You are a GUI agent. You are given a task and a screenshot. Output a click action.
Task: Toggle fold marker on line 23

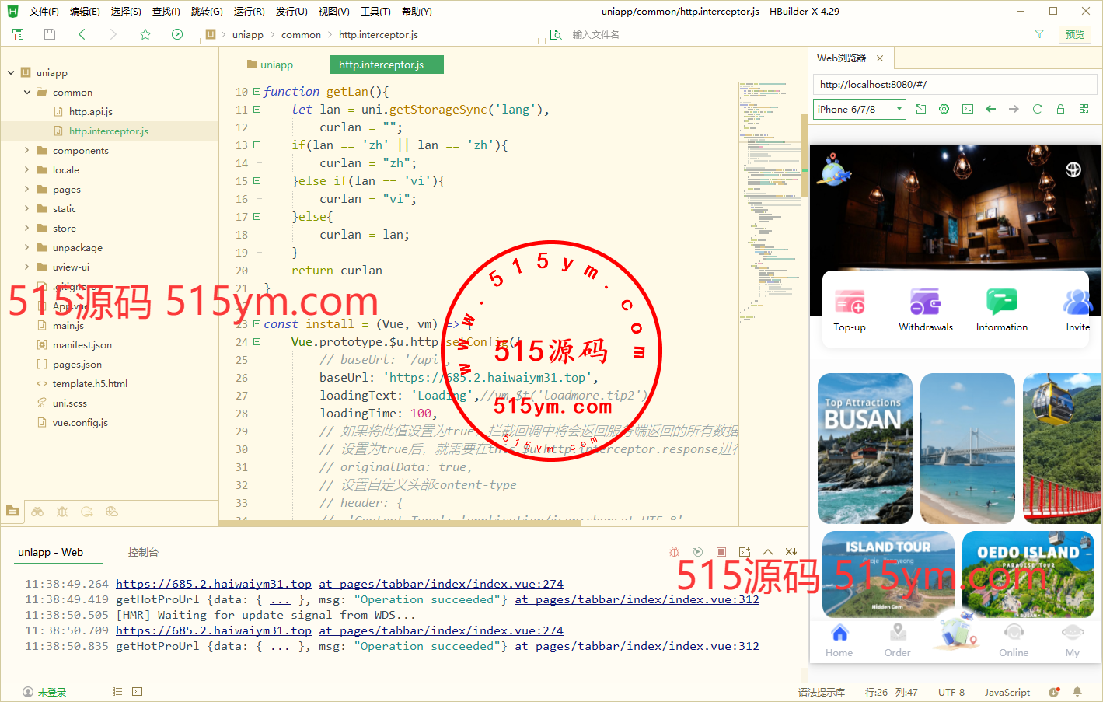pyautogui.click(x=257, y=324)
